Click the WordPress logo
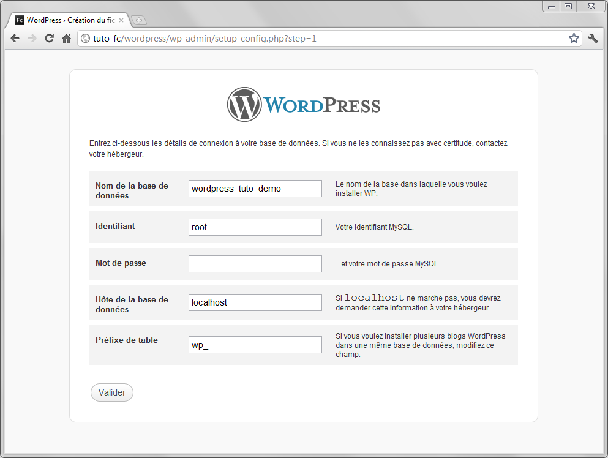This screenshot has width=608, height=458. [304, 104]
